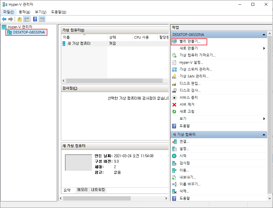
Task: Click the 검사점 checkpoint icon
Action: click(174, 163)
